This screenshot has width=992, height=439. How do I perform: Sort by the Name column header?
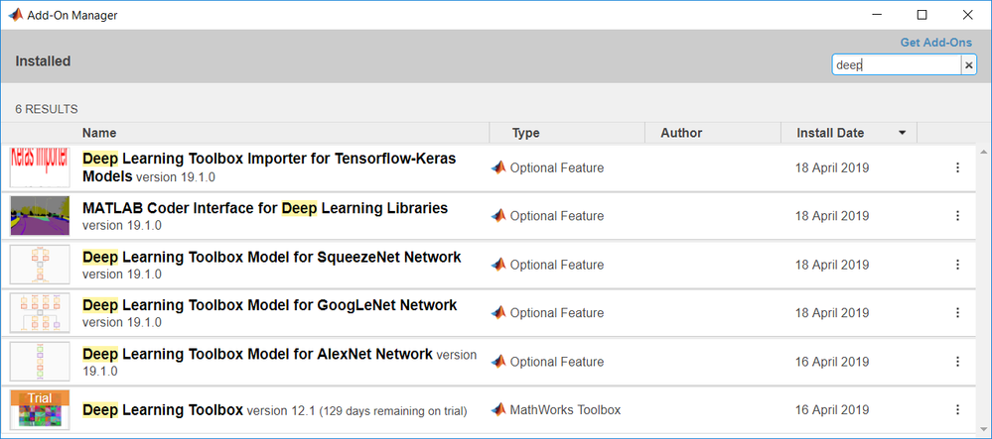coord(99,133)
